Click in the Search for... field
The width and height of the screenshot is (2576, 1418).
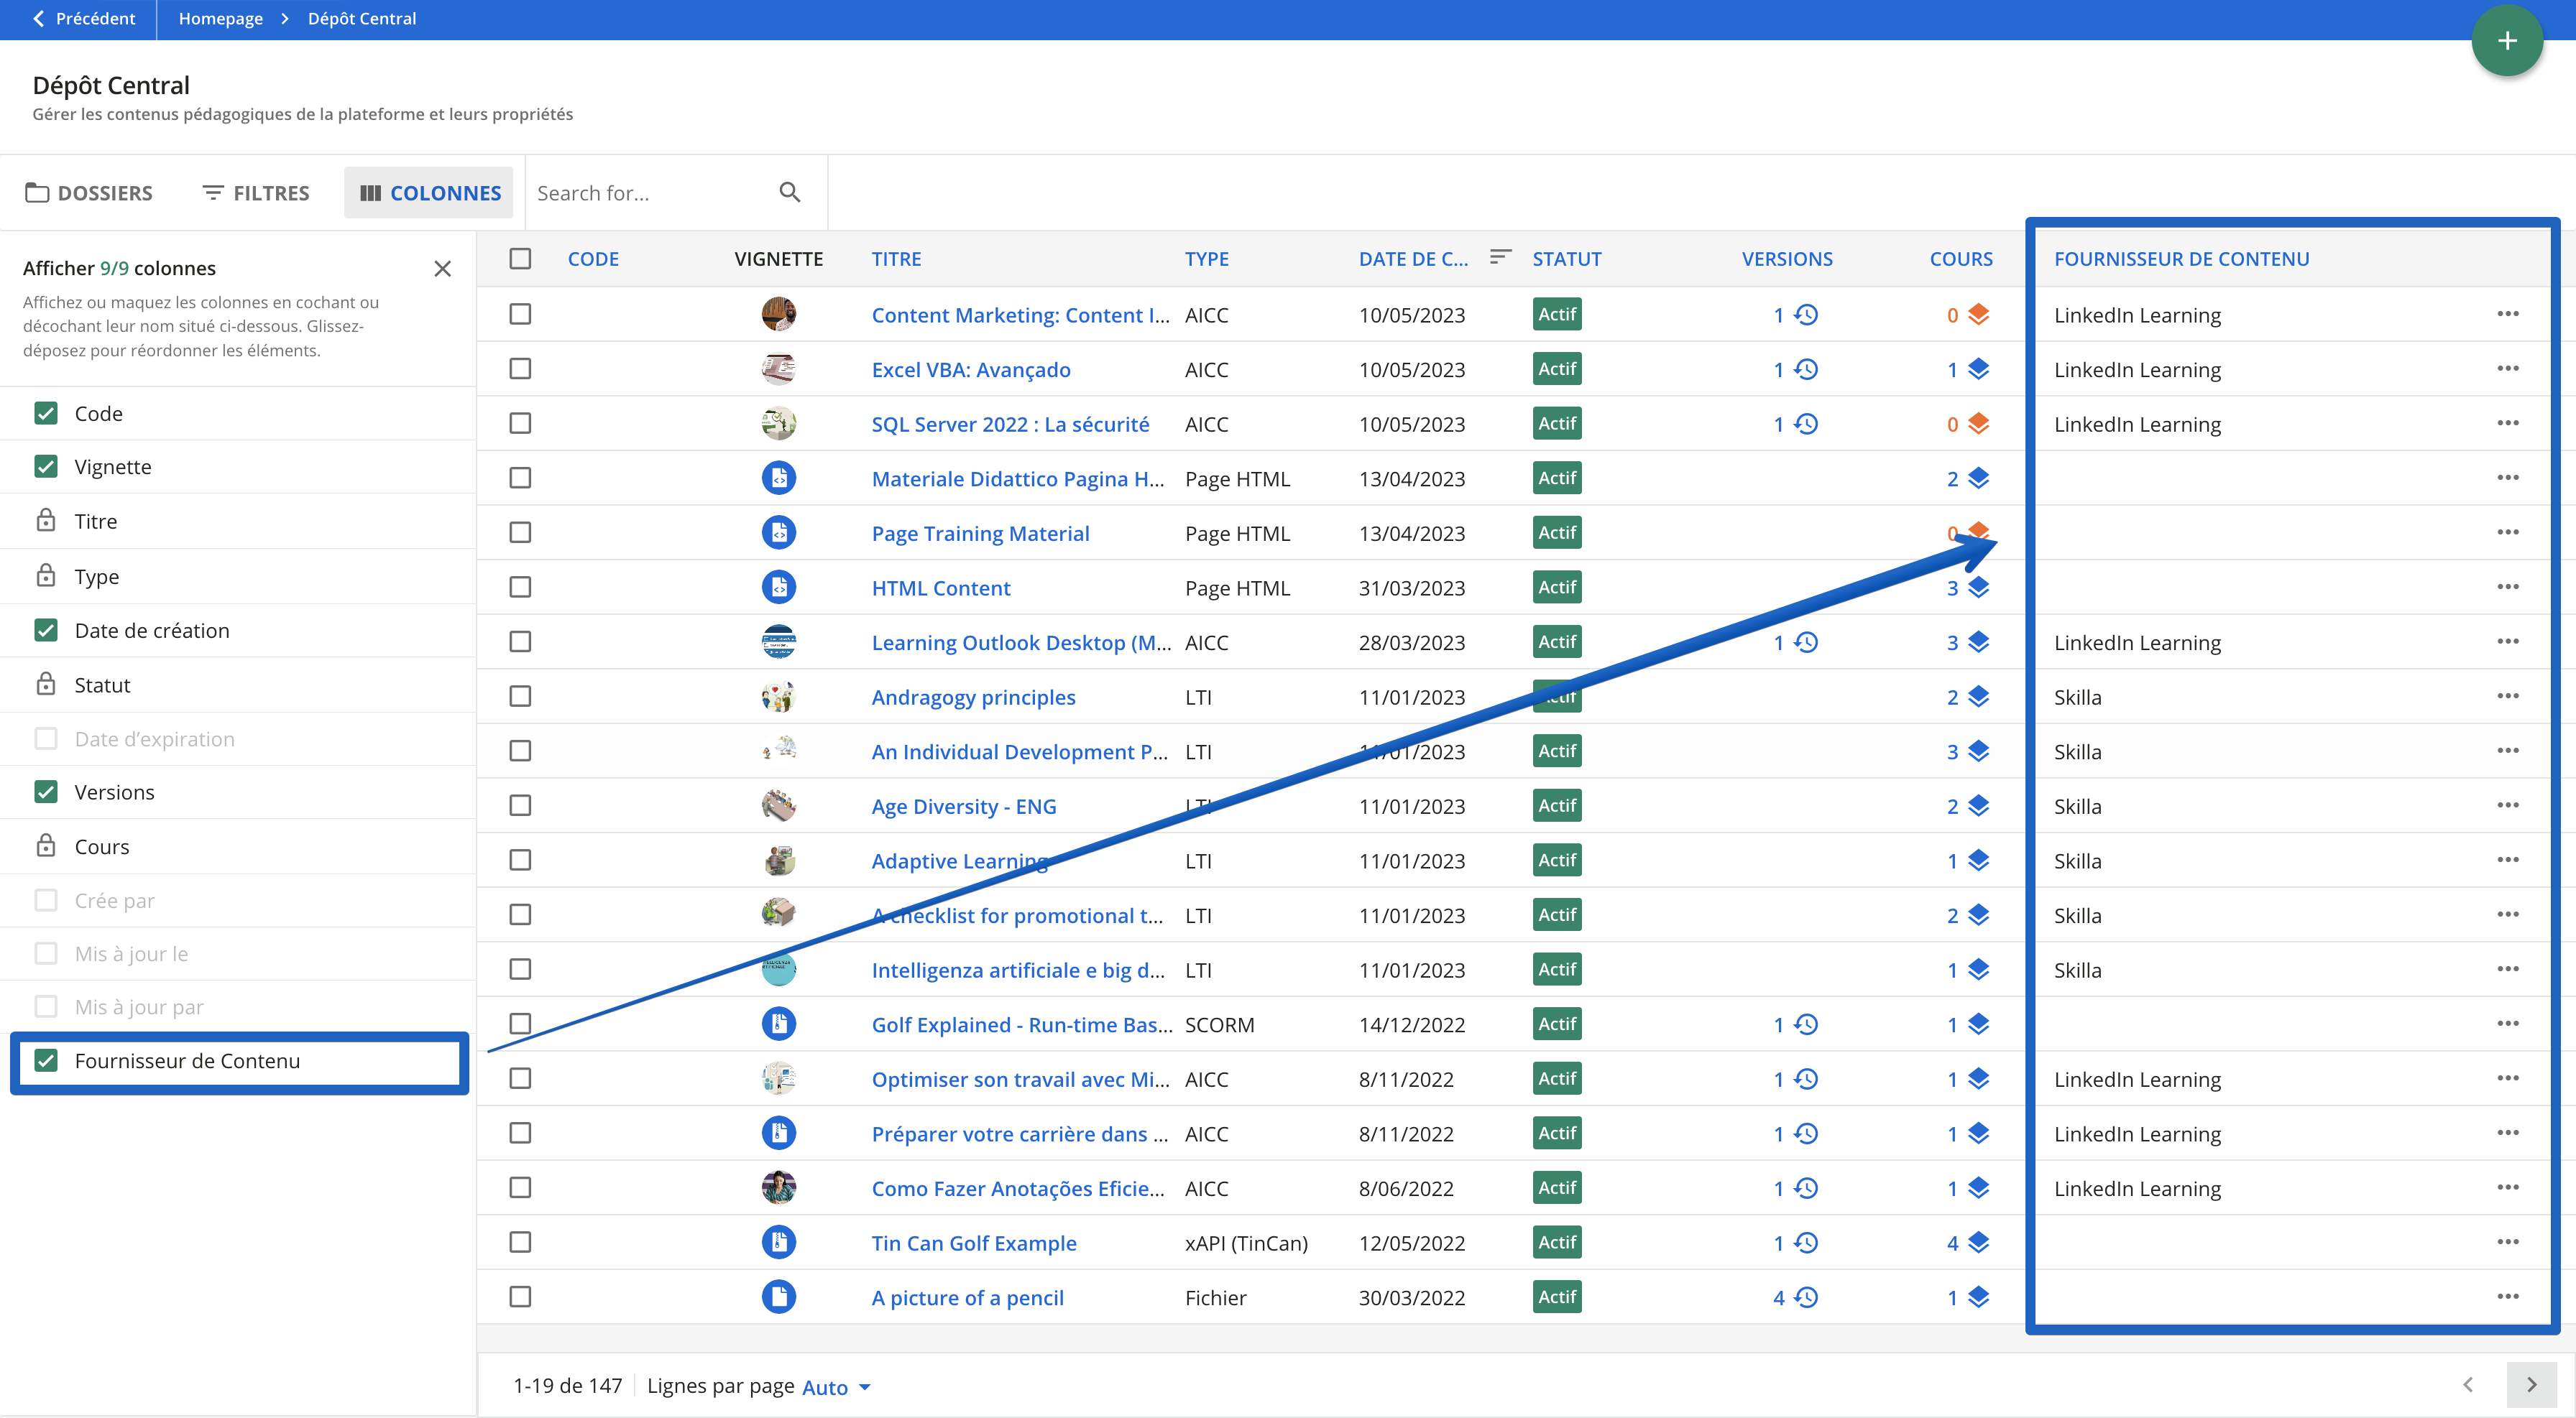tap(655, 193)
